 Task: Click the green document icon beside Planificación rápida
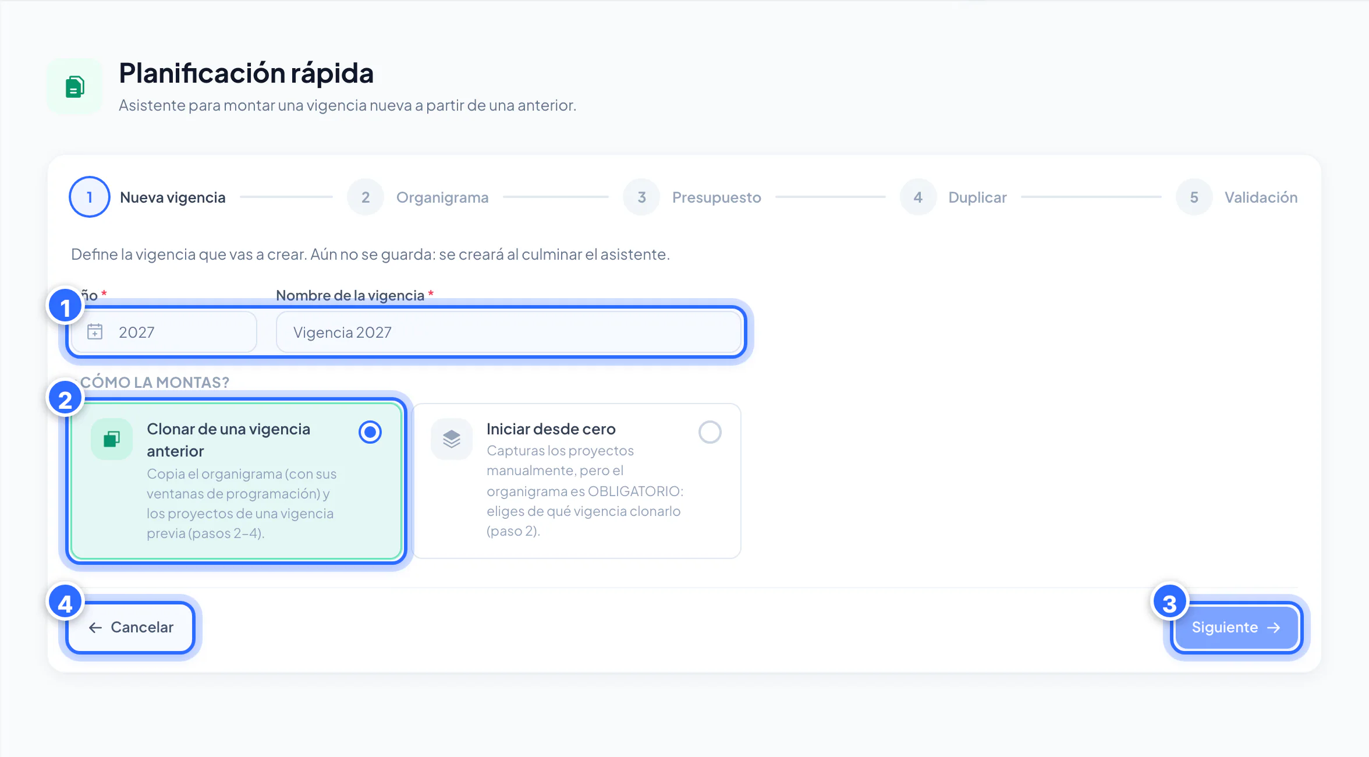(75, 87)
